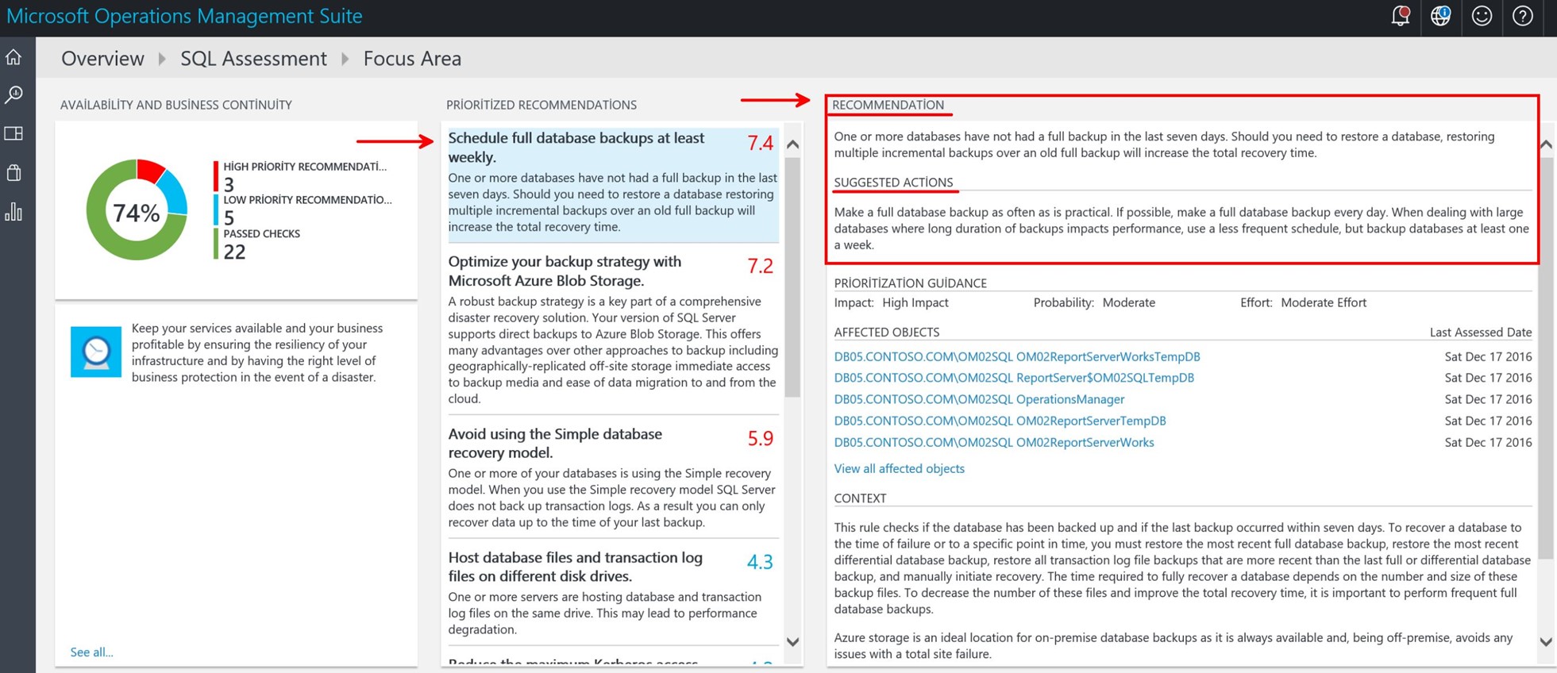The height and width of the screenshot is (673, 1557).
Task: Open Log Search magnifier icon
Action: (13, 95)
